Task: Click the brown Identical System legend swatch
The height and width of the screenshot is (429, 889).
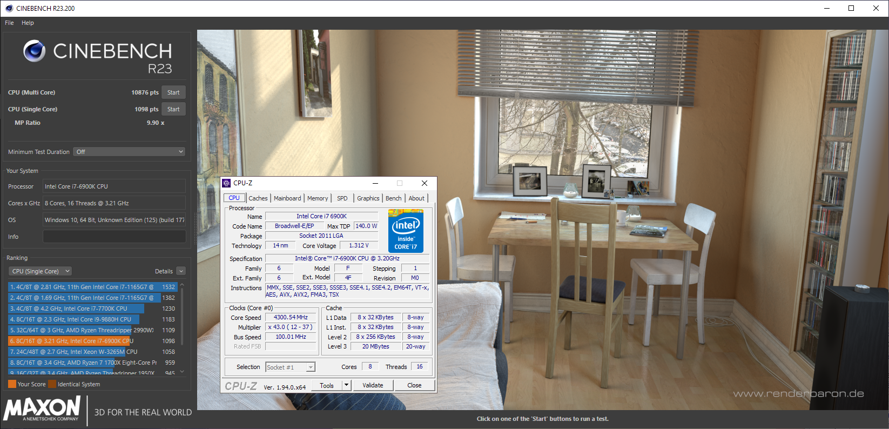Action: click(x=52, y=384)
